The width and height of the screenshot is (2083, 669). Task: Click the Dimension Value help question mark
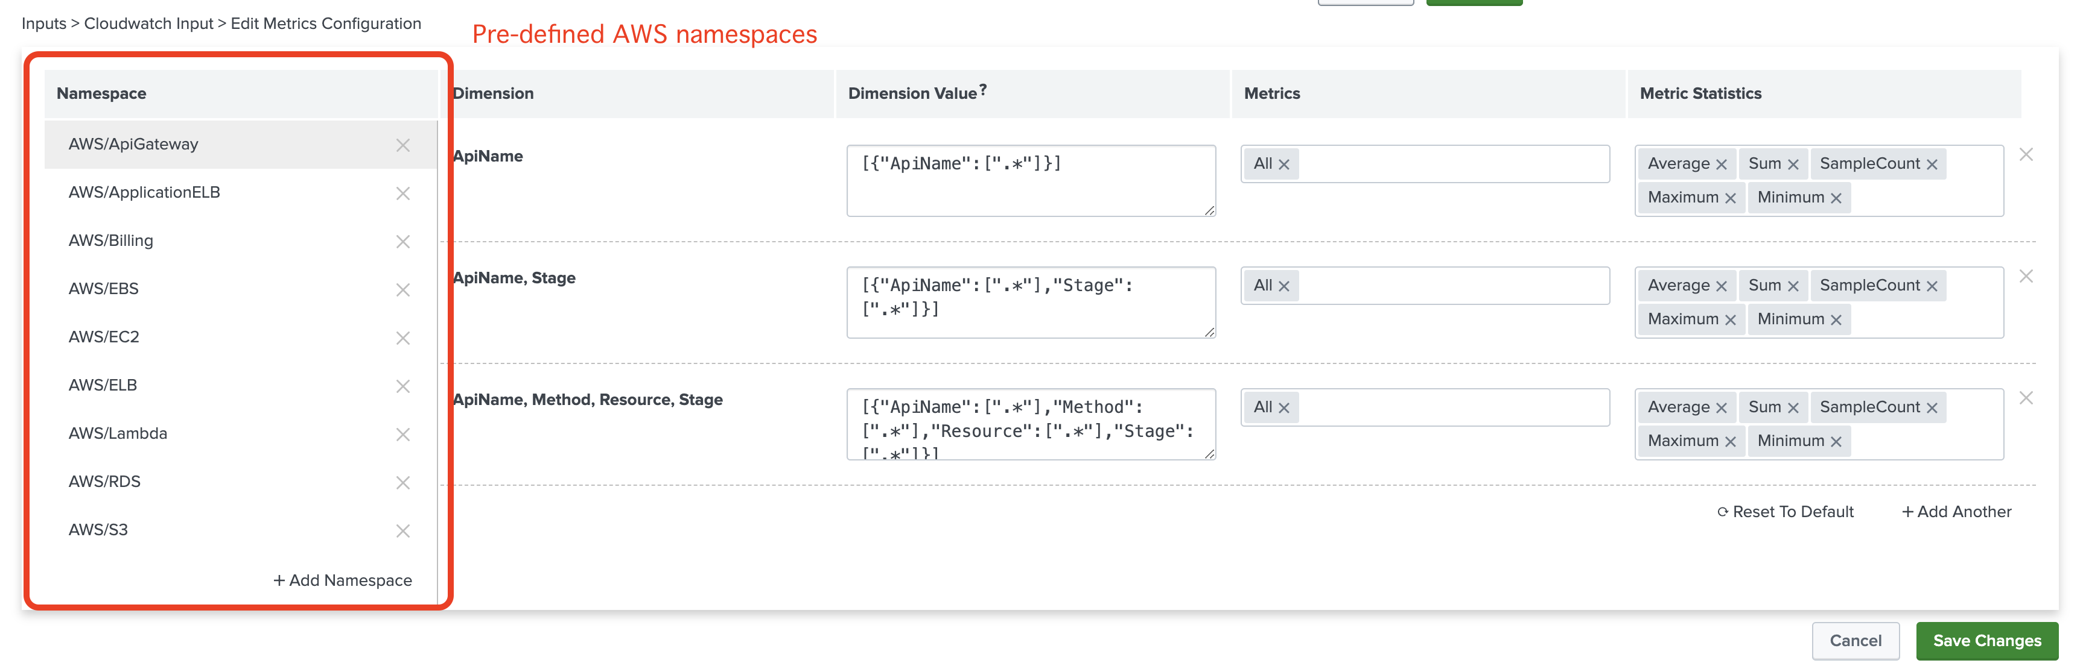tap(982, 90)
